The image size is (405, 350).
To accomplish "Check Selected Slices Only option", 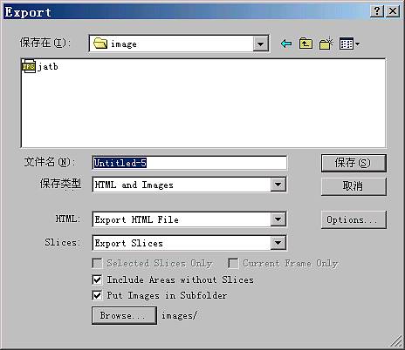I will [x=97, y=264].
